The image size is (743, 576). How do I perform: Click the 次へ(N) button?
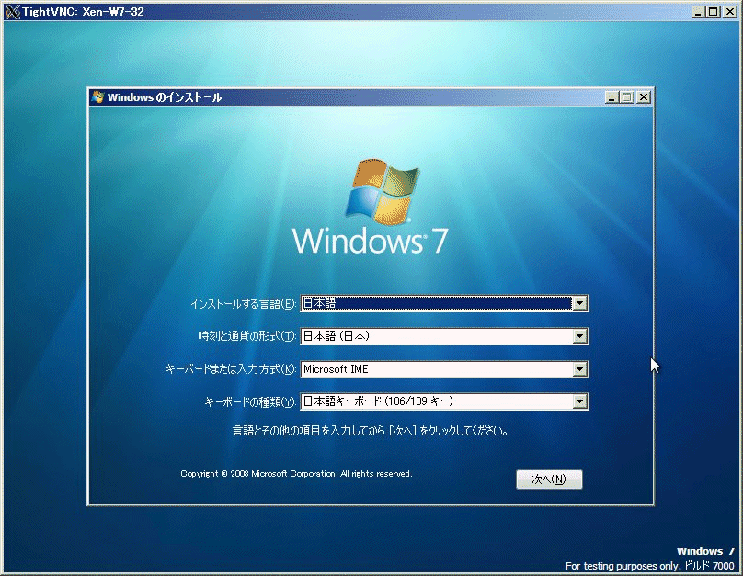(x=549, y=480)
